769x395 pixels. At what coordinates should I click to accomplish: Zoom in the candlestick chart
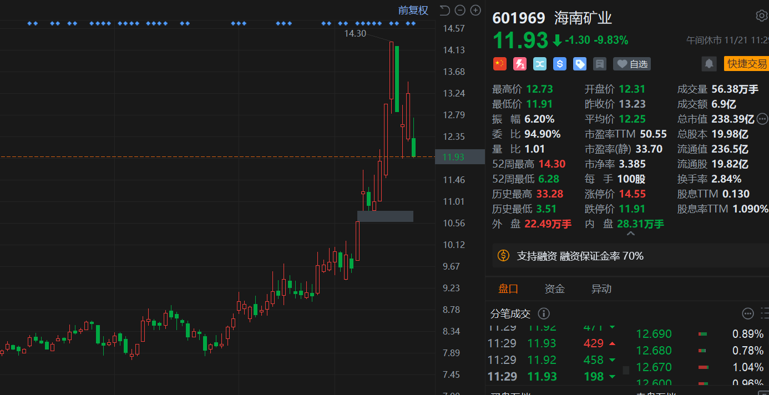[475, 10]
